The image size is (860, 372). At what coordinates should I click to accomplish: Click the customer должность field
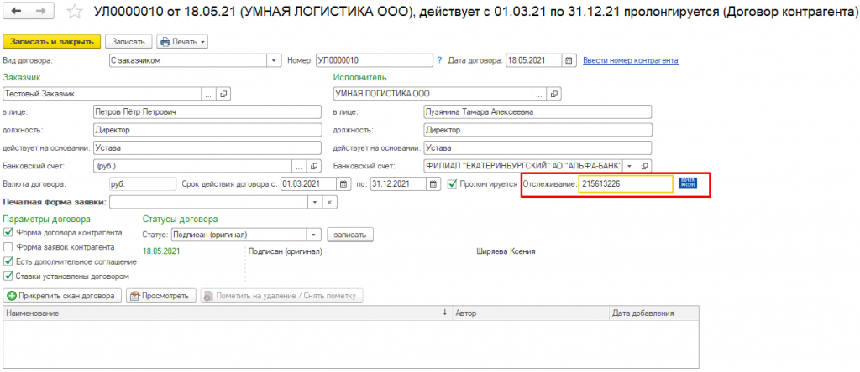tap(207, 130)
